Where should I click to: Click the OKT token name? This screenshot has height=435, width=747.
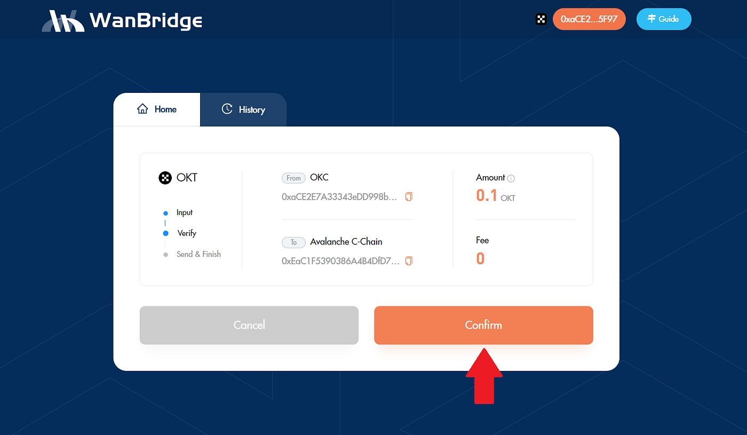pos(187,178)
